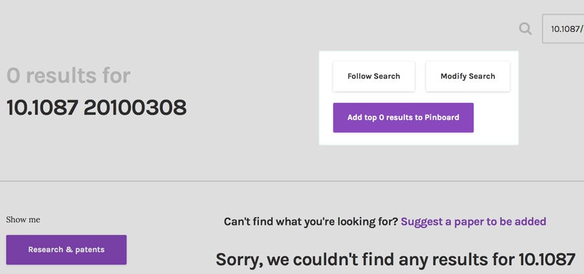584x274 pixels.
Task: Click the 10.1087 term in the Sorry message
Action: click(547, 260)
